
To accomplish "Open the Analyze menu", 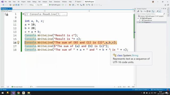I will tap(45, 2).
